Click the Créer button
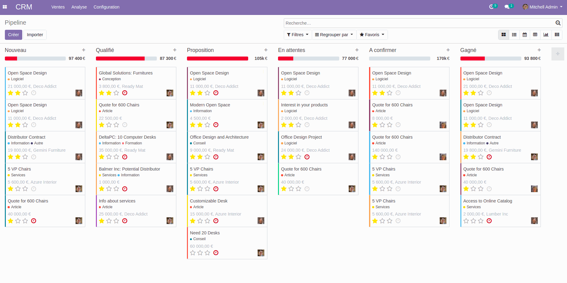Viewport: 567px width, 283px height. 13,35
